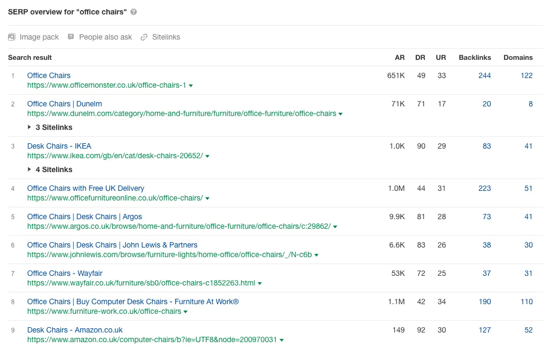Click the People also ask icon
Screen dimensions: 543x348
tap(71, 37)
